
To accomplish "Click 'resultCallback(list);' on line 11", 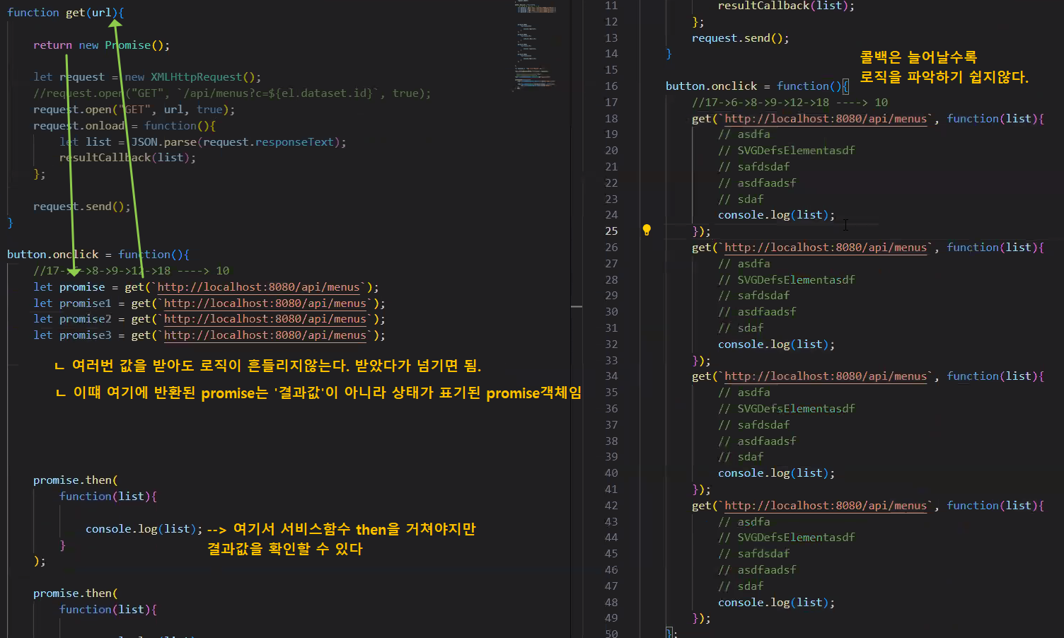I will [x=786, y=6].
